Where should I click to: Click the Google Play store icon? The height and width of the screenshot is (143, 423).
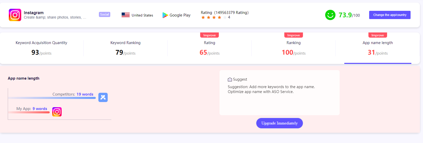pos(165,15)
